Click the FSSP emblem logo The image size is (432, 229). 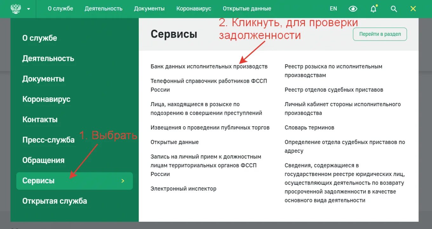point(16,9)
